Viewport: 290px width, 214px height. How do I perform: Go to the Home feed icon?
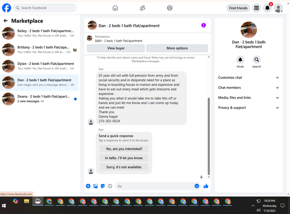115,8
